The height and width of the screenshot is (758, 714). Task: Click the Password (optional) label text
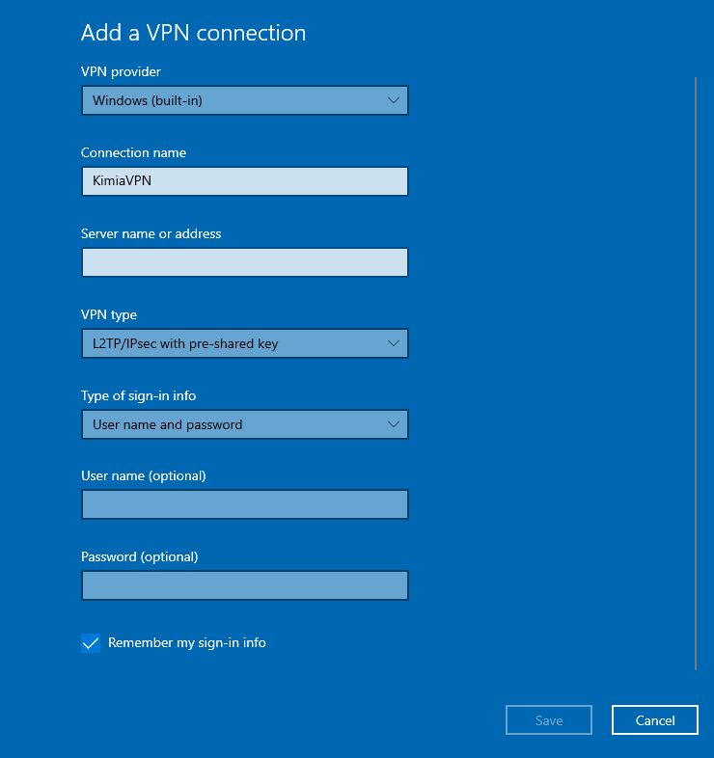pyautogui.click(x=139, y=556)
